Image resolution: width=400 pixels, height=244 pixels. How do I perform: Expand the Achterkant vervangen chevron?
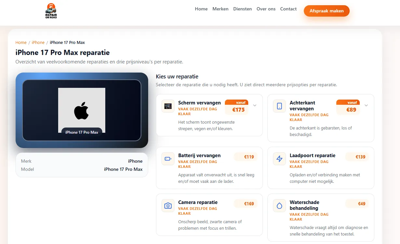[x=366, y=105]
